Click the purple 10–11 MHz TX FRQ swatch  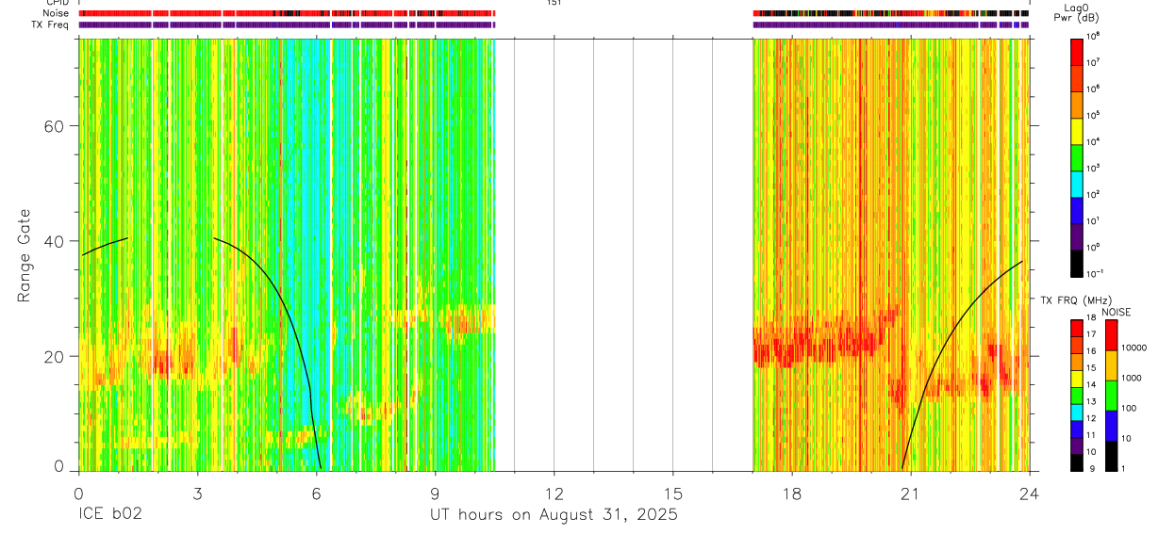point(1077,445)
